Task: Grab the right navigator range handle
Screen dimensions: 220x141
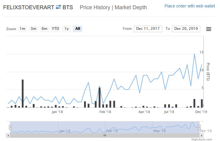Action: click(x=199, y=127)
